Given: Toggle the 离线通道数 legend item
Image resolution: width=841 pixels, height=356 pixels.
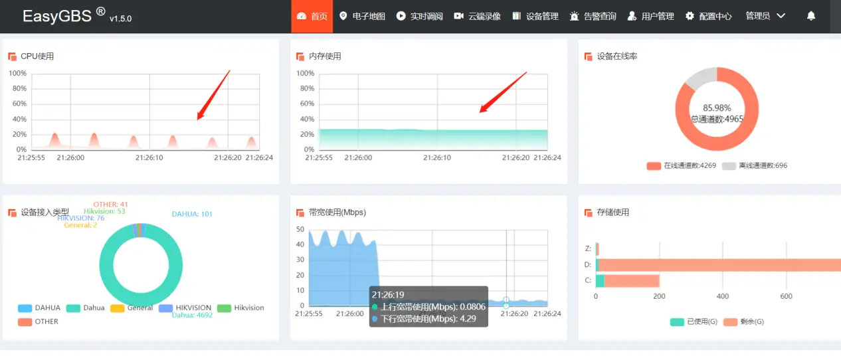Looking at the screenshot, I should click(x=755, y=165).
